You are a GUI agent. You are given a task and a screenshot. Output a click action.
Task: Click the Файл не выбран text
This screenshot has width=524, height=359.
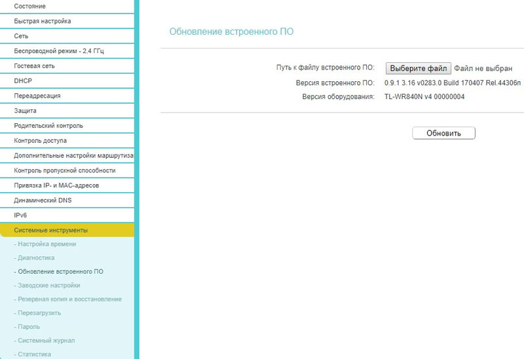click(x=483, y=69)
